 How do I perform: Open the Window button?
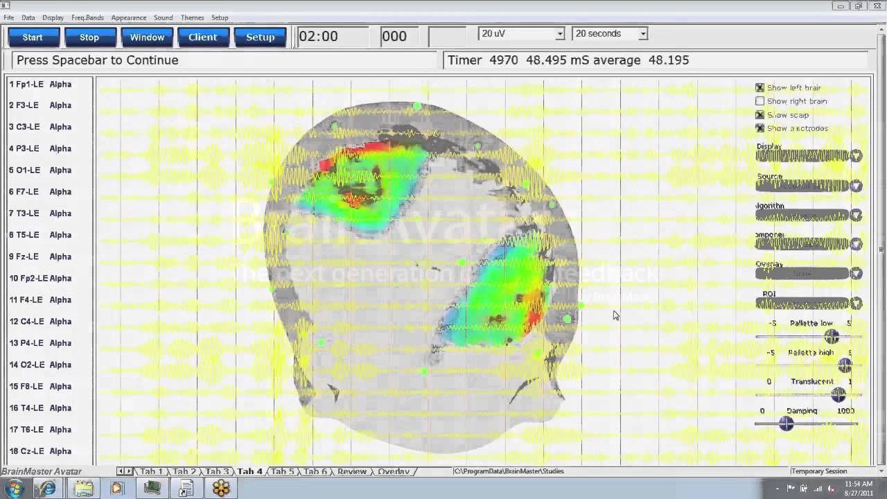[147, 37]
